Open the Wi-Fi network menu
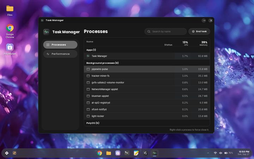The height and width of the screenshot is (159, 254). (x=215, y=153)
